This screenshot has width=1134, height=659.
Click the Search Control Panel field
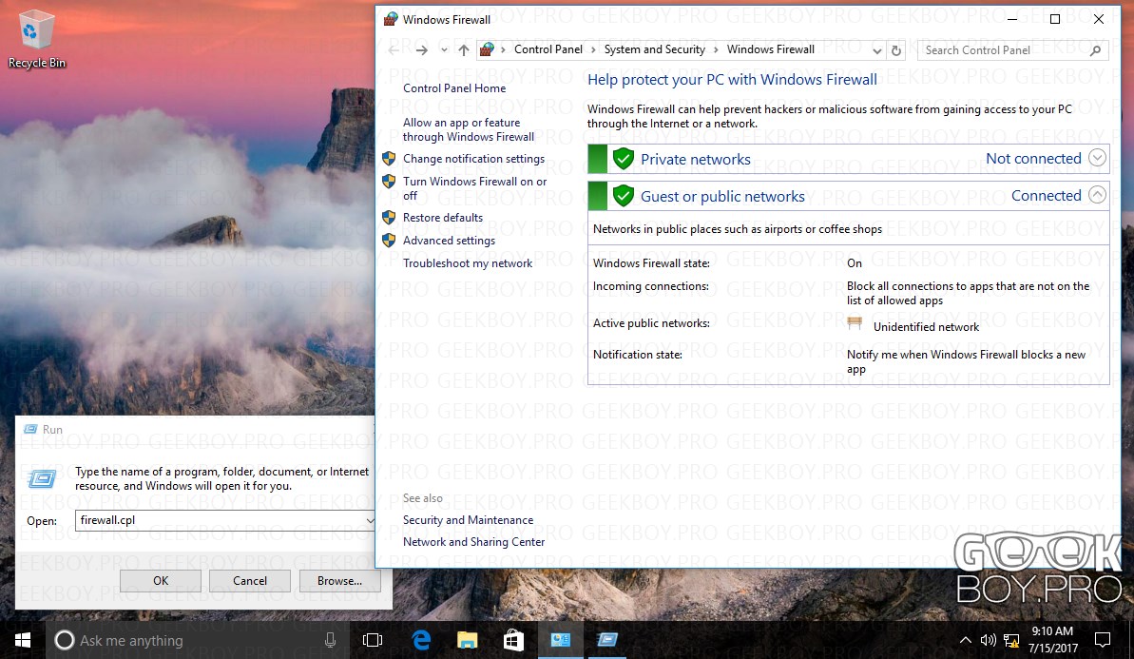(1012, 49)
